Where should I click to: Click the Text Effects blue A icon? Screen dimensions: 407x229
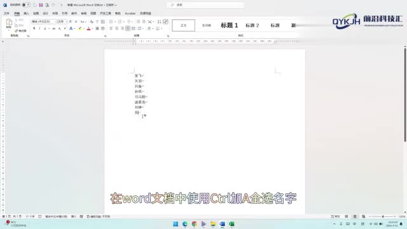pos(71,28)
